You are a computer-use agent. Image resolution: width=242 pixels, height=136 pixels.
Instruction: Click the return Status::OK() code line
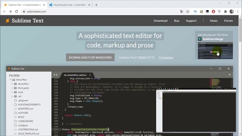[78, 115]
